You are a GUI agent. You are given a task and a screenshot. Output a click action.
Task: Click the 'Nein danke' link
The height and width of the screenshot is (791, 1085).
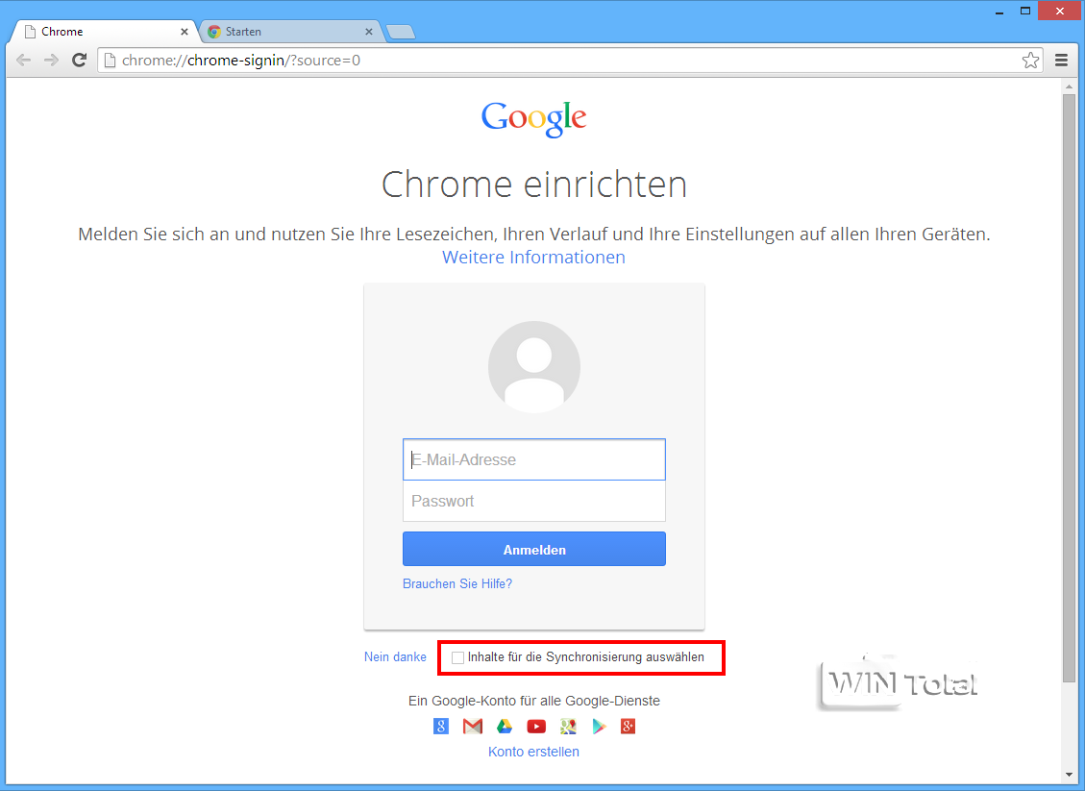[x=395, y=656]
